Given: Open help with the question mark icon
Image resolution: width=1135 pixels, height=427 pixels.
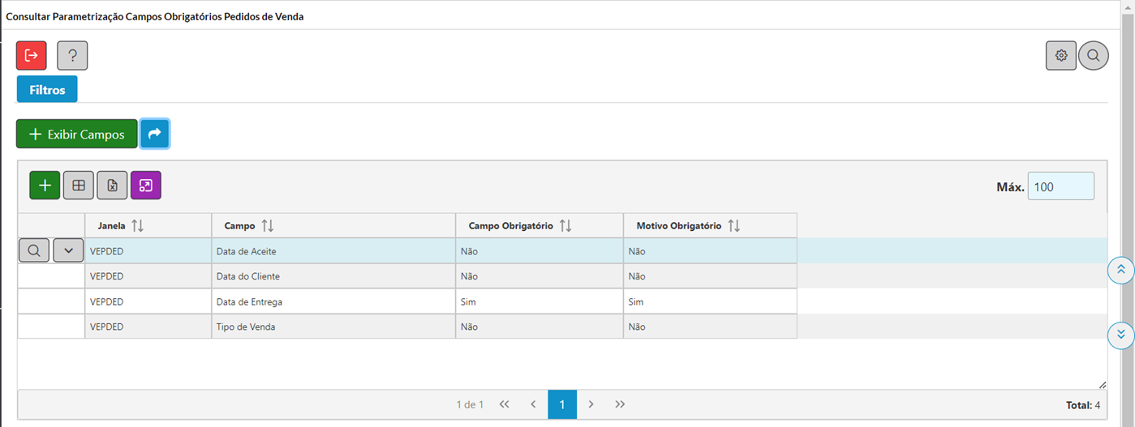Looking at the screenshot, I should [x=72, y=55].
